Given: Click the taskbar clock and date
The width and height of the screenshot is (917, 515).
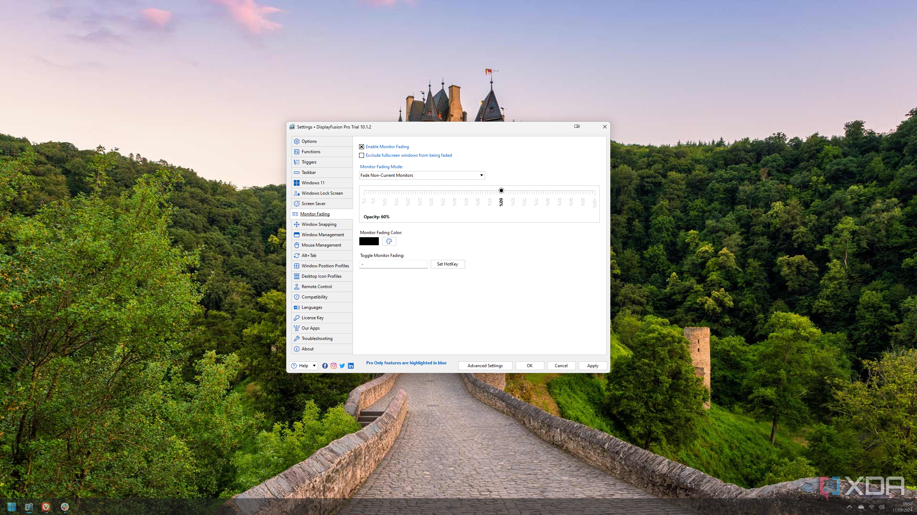Looking at the screenshot, I should coord(902,507).
